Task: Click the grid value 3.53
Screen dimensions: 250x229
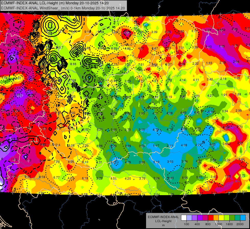Action: coord(170,162)
